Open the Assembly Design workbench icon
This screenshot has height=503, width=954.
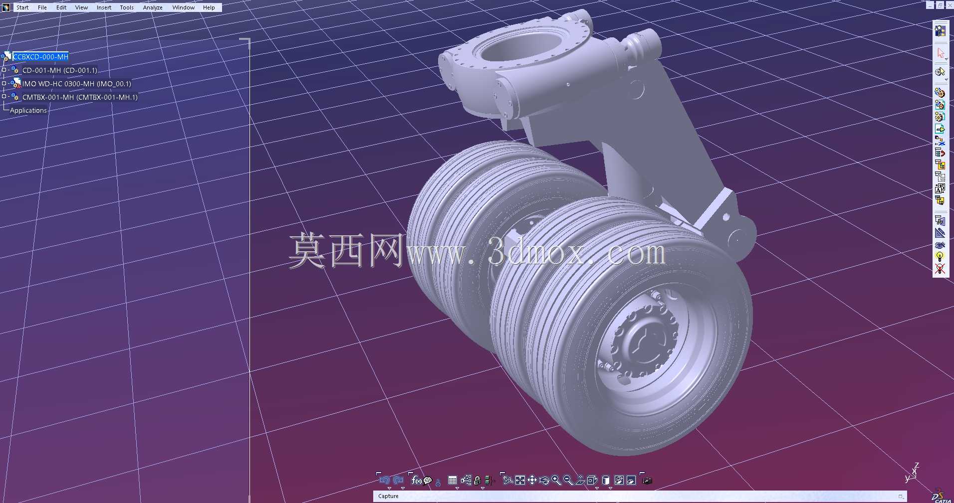tap(940, 31)
